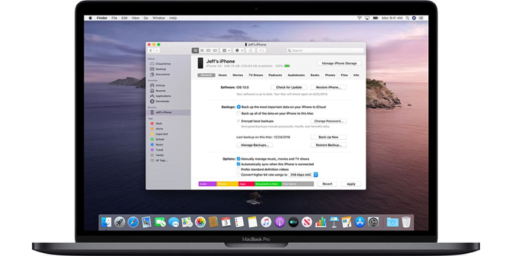Click Apply button
The image size is (512, 256).
click(351, 184)
